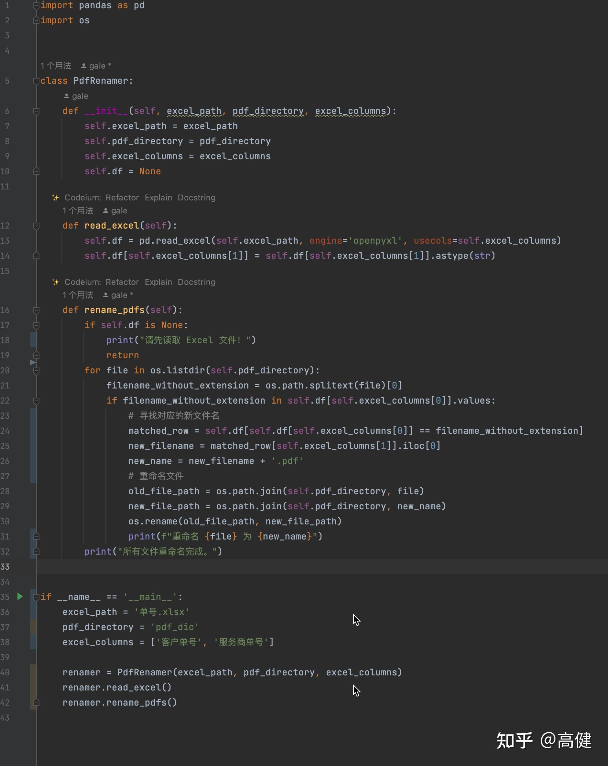Click the 'pdf_directory' parameter in the __init__ signature
Viewport: 608px width, 766px height.
(x=268, y=111)
